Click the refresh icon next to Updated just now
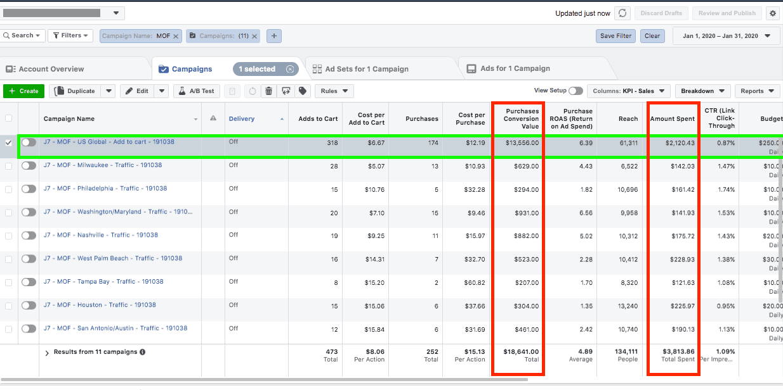Screen dimensions: 783x390 pos(621,13)
